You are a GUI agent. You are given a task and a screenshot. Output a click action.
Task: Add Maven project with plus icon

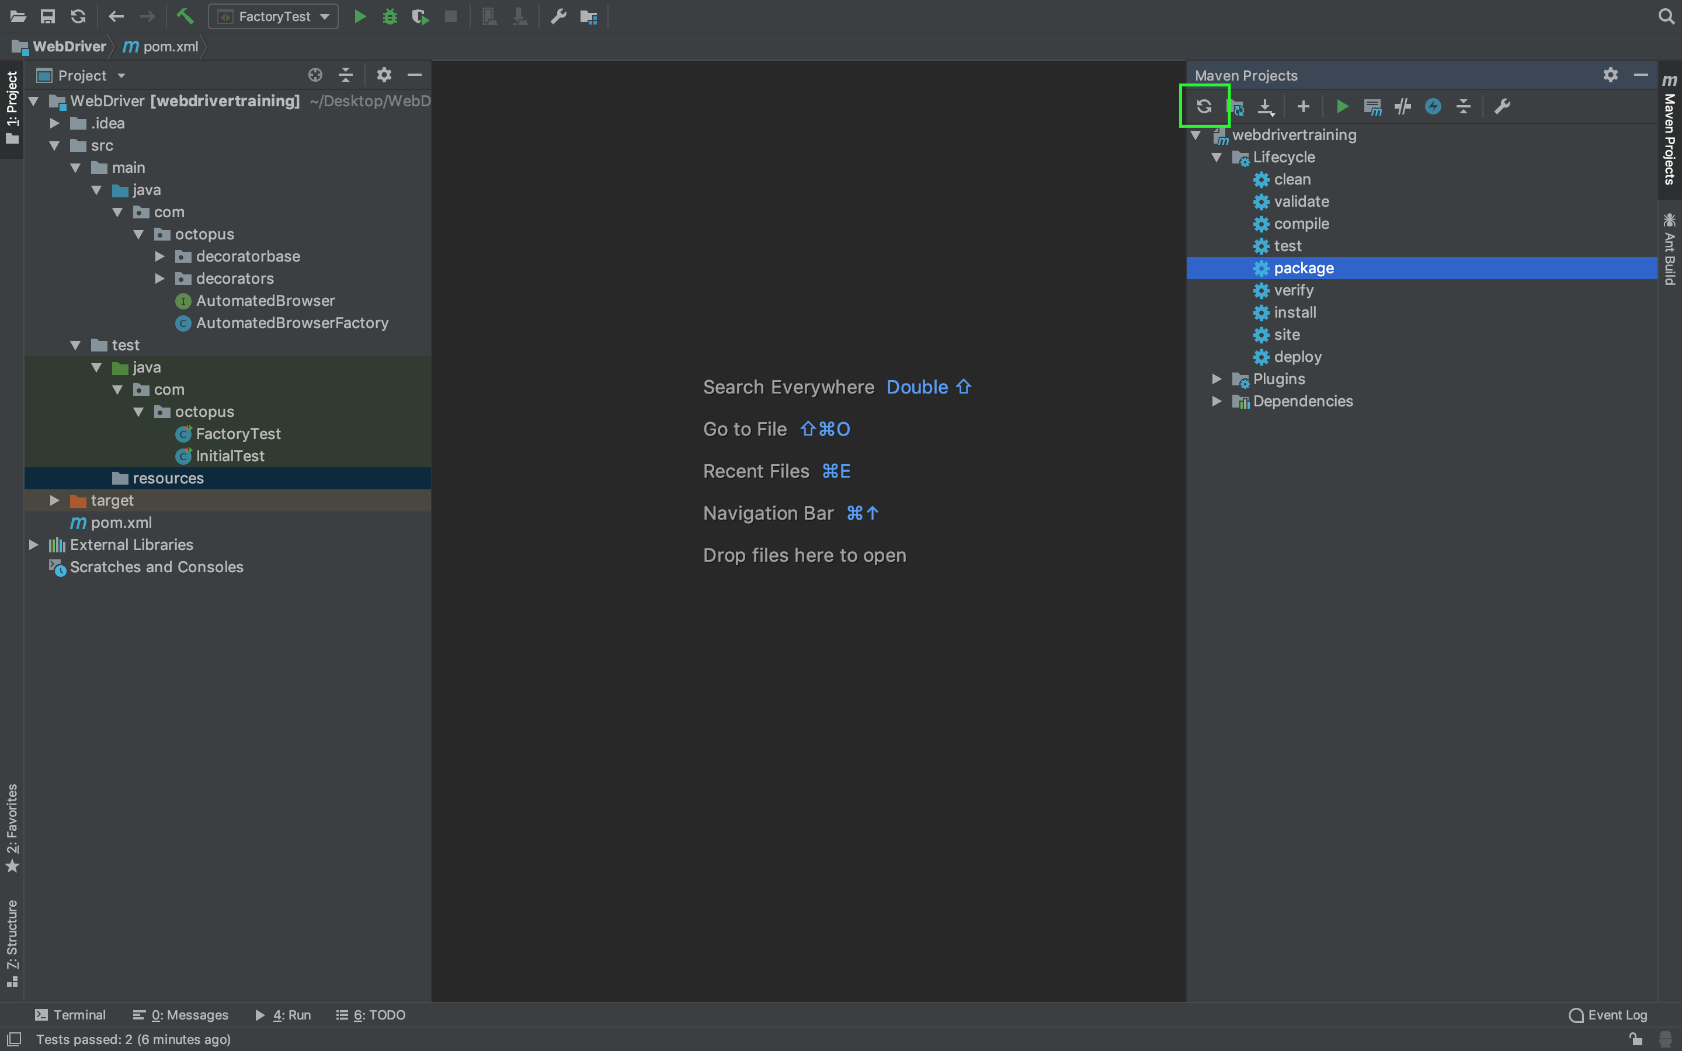pyautogui.click(x=1303, y=106)
